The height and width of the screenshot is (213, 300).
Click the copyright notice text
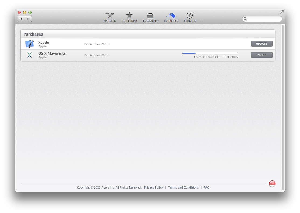109,187
